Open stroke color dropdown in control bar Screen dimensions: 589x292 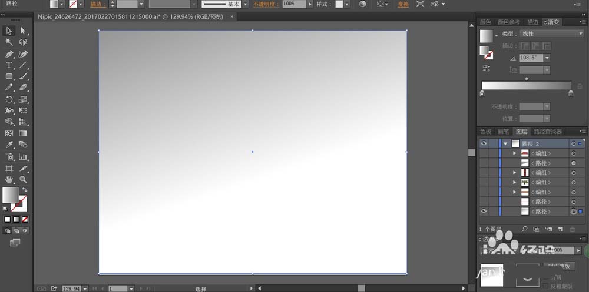point(81,4)
